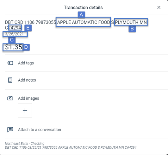Click the 3/26/2021 transaction date
Screen dimensions: 168x155
pyautogui.click(x=14, y=34)
